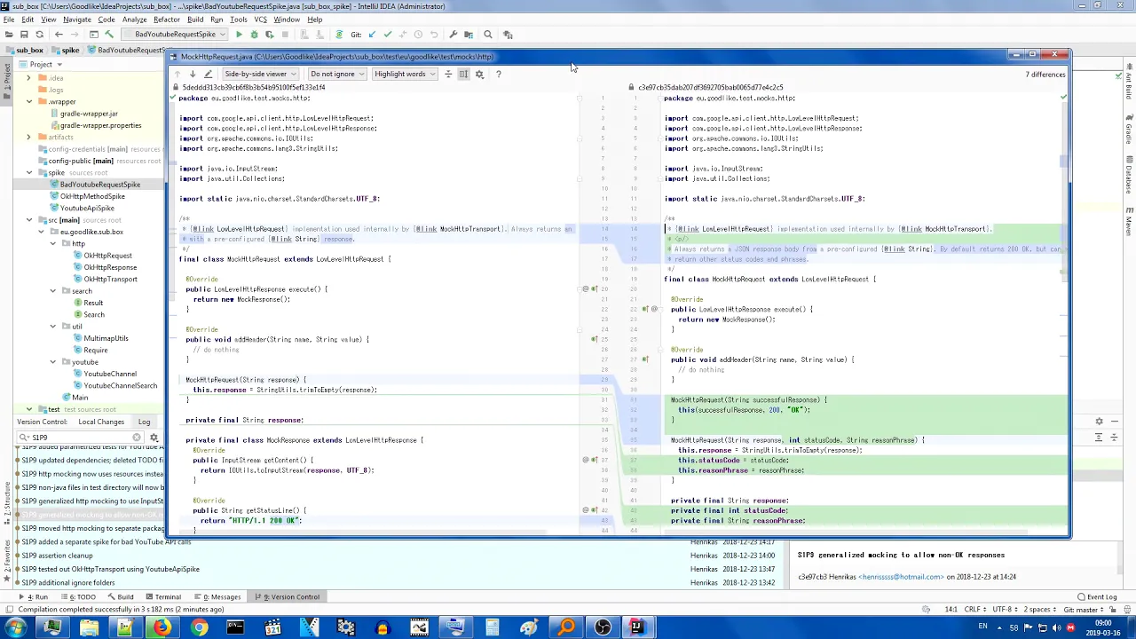Open the Gradle side tool window

click(x=1129, y=130)
